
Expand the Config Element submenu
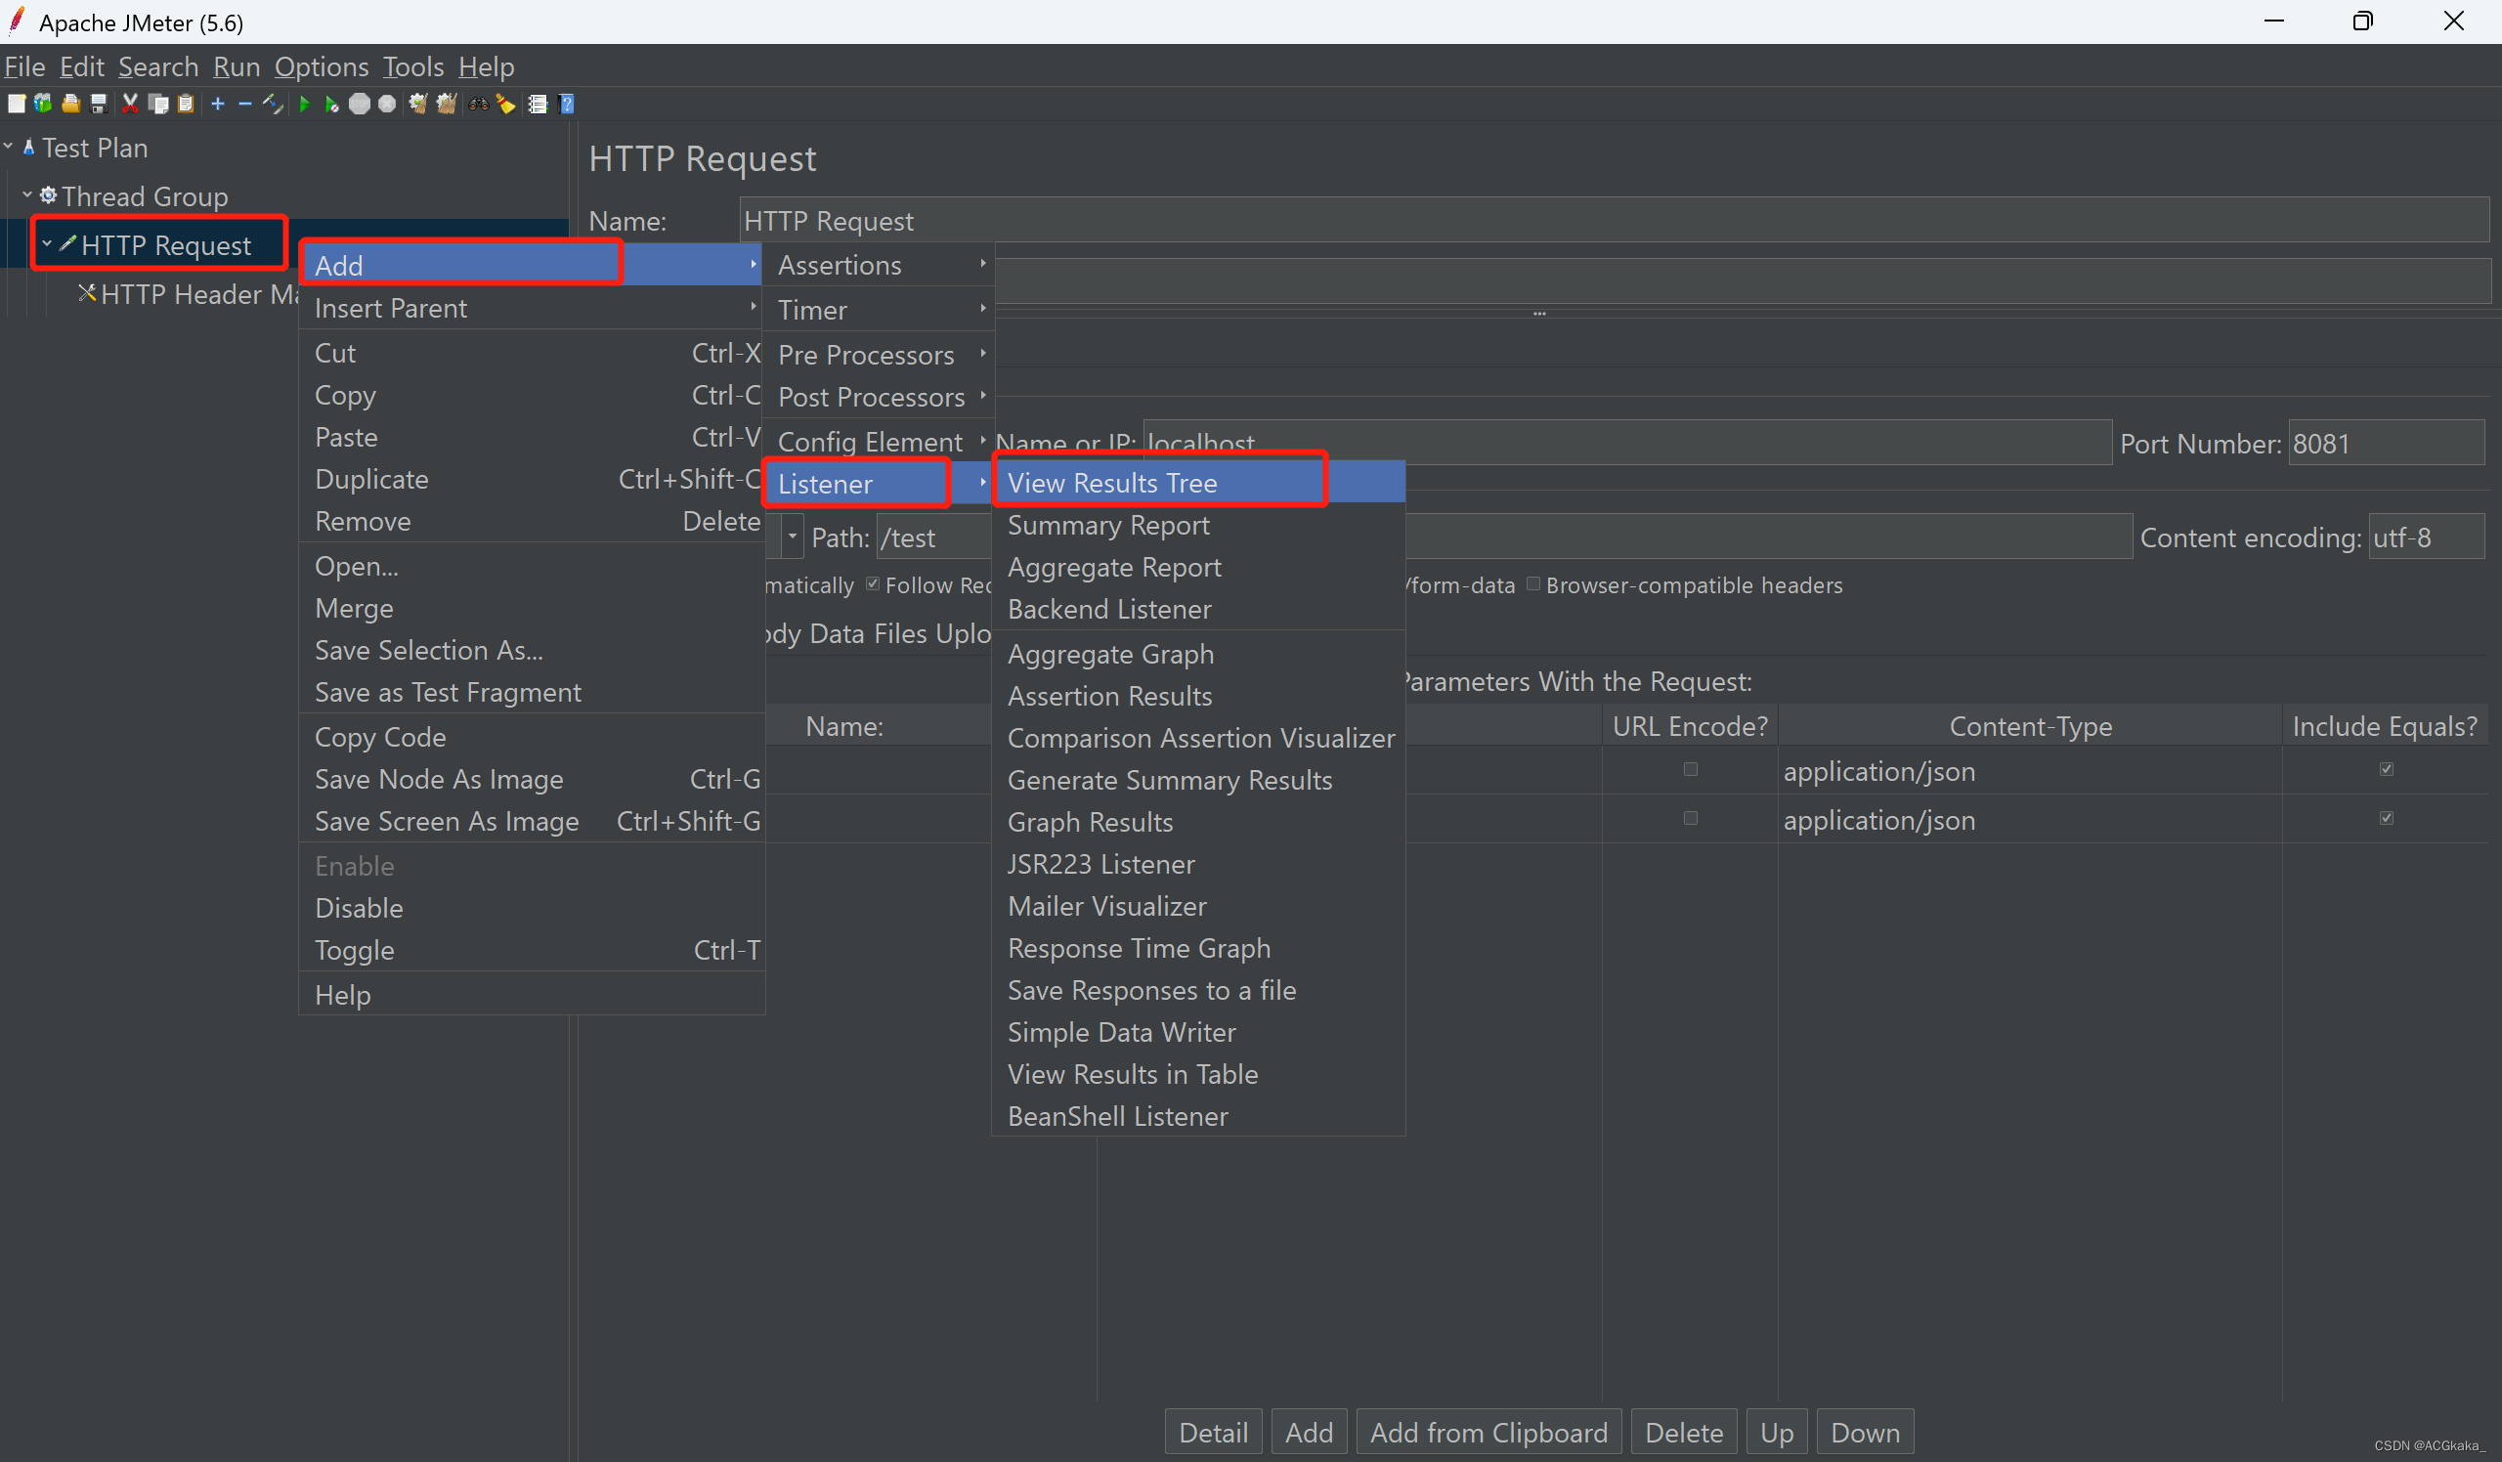(879, 442)
